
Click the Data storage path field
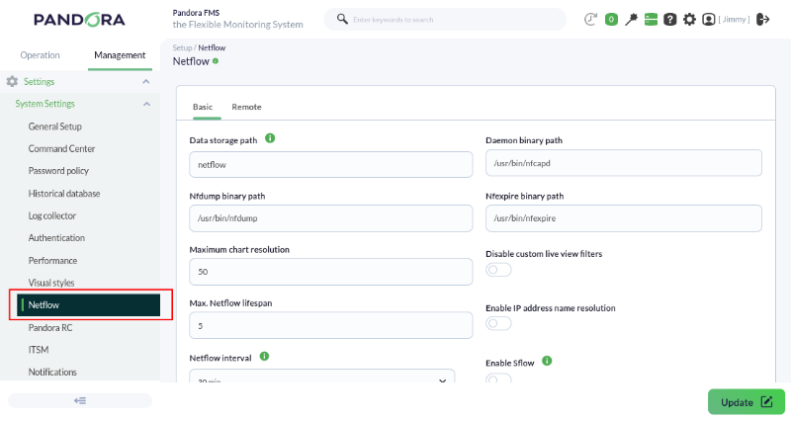(331, 164)
